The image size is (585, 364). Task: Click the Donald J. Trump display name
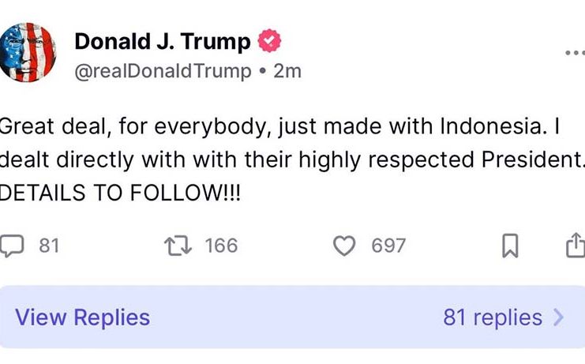pos(163,41)
